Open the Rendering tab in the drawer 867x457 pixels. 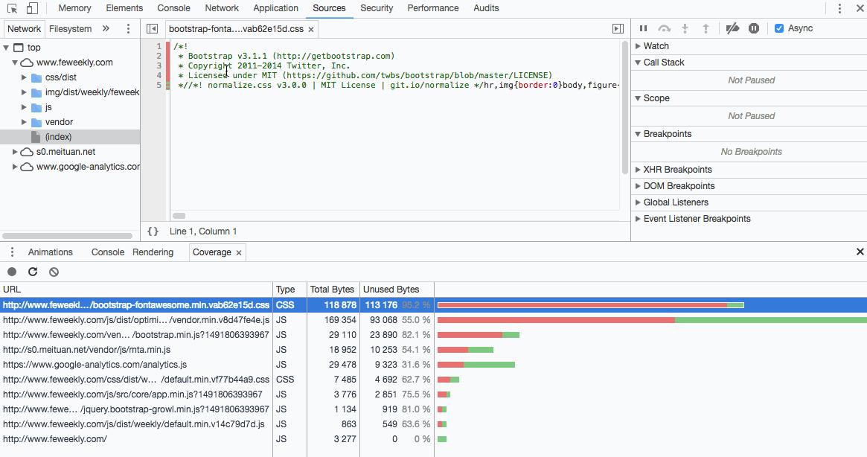(x=153, y=252)
